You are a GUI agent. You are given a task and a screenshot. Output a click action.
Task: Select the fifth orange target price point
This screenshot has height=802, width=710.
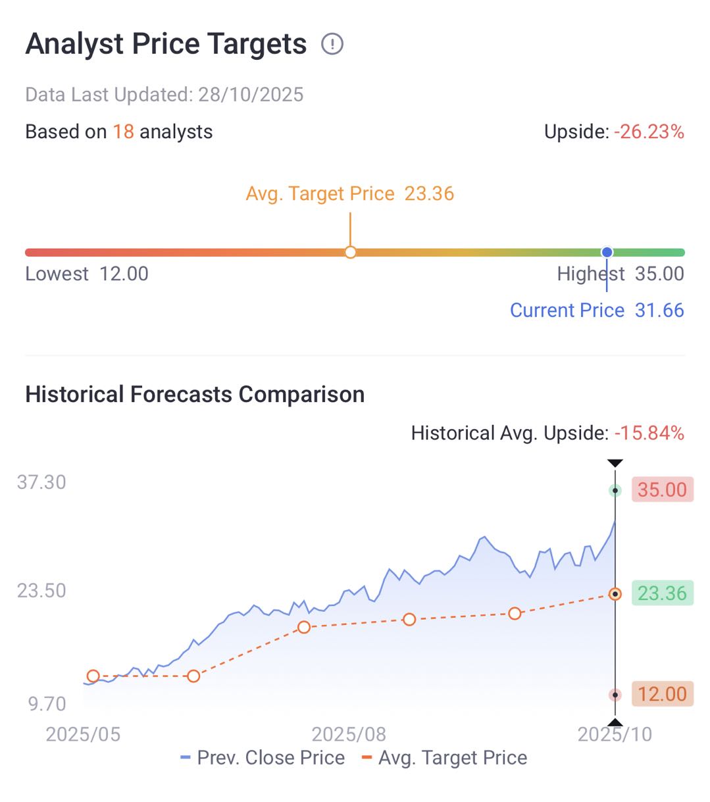coord(515,613)
